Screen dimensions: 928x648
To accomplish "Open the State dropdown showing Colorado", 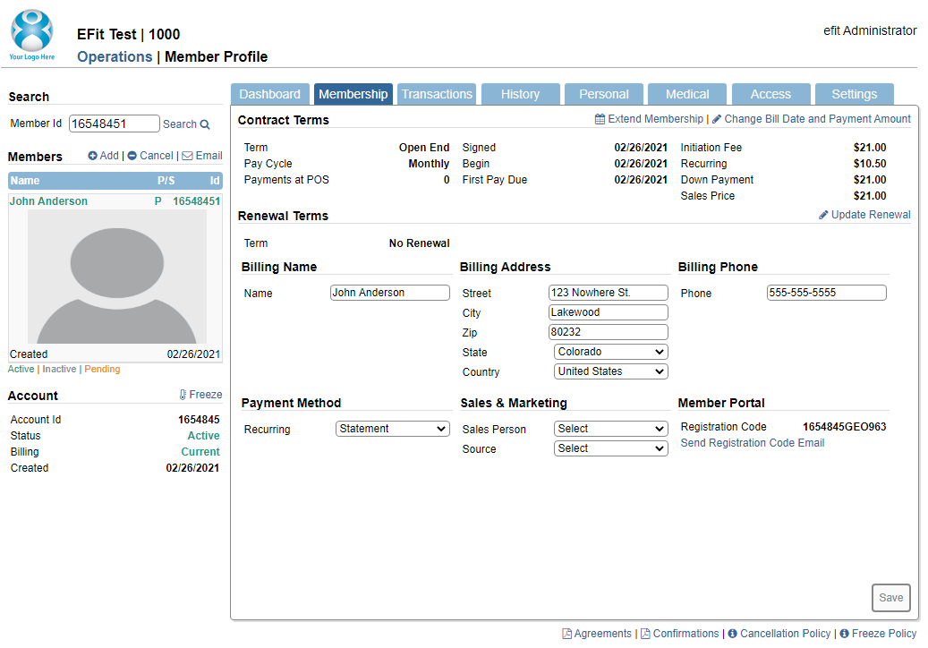I will tap(611, 352).
